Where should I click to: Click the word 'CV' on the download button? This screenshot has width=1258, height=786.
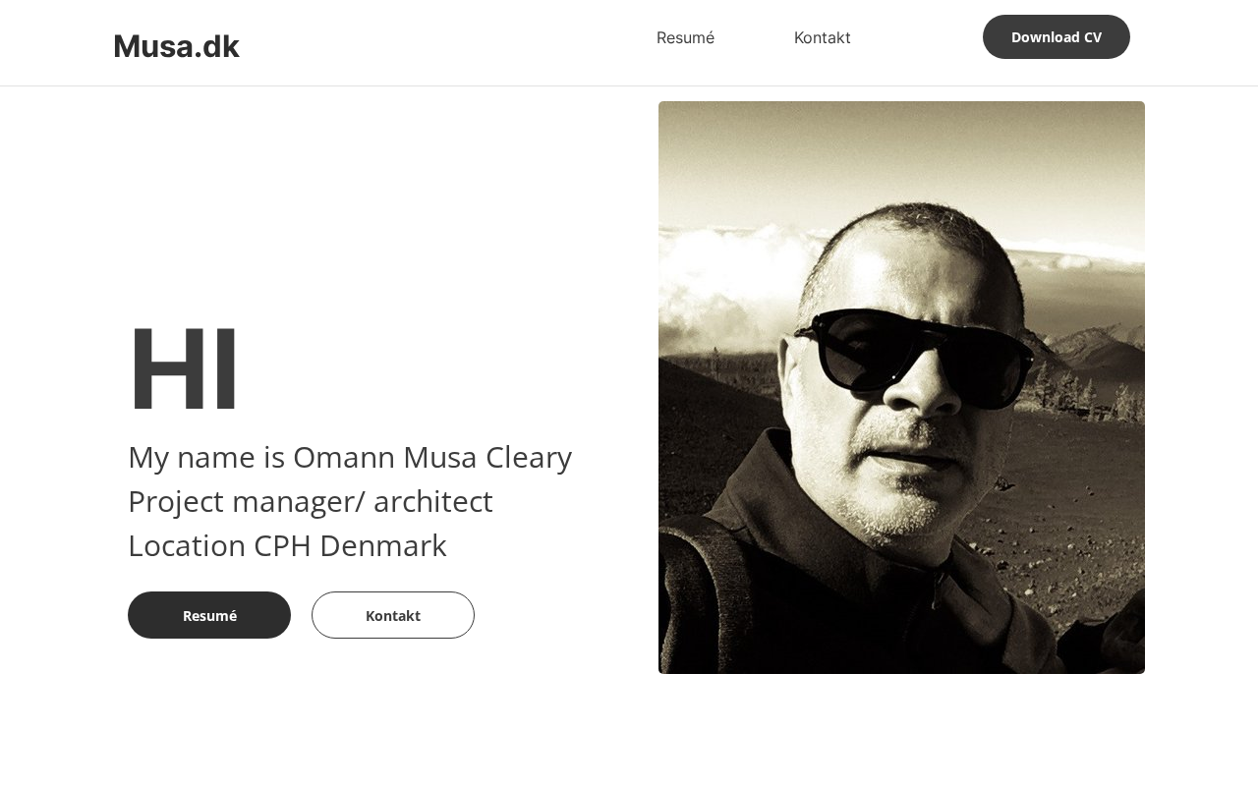click(1091, 37)
